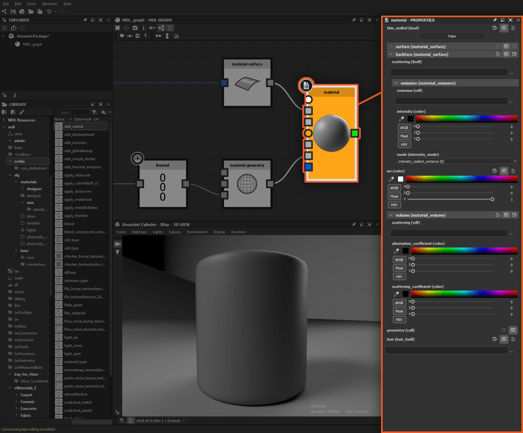This screenshot has width=523, height=433.
Task: Set thin_walled to True
Action: [452, 36]
